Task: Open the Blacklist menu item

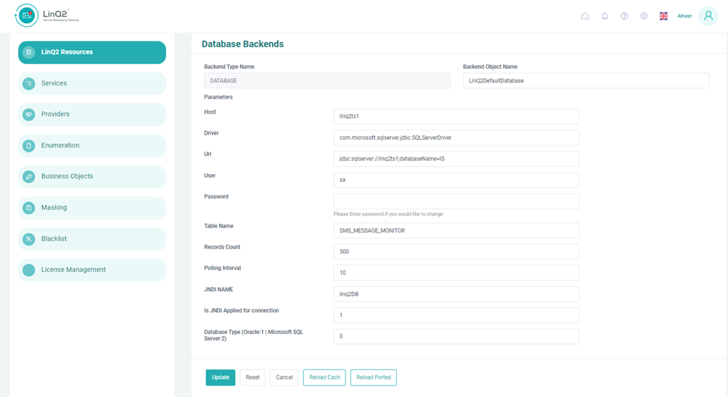Action: point(92,239)
